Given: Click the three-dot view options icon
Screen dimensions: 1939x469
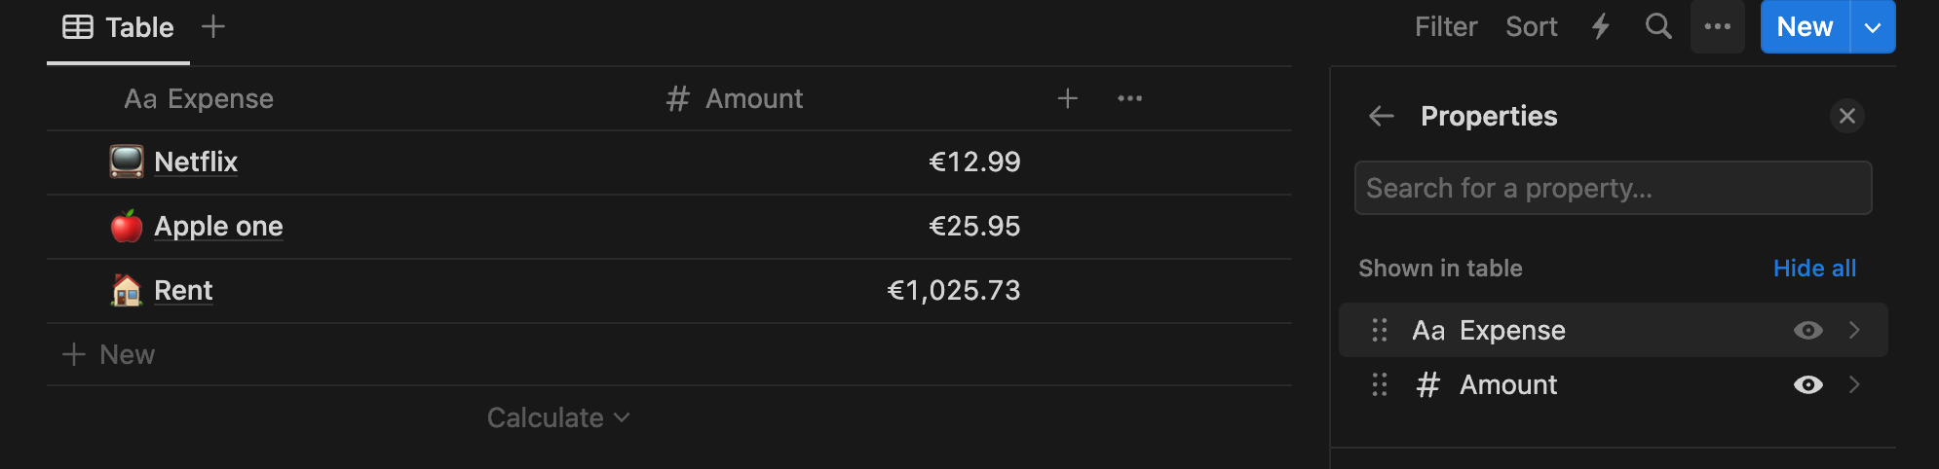Looking at the screenshot, I should click(1718, 26).
